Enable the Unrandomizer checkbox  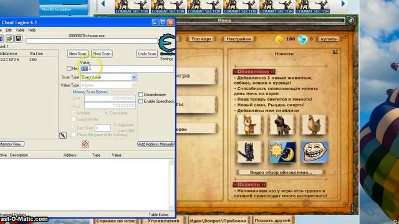click(141, 95)
